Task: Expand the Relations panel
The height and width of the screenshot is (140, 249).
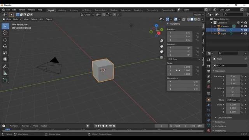Action: [220, 122]
